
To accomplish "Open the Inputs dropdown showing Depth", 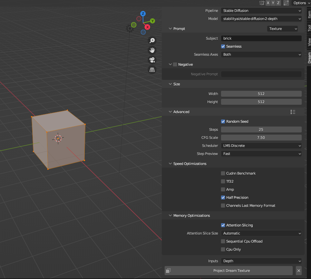I will pyautogui.click(x=261, y=261).
